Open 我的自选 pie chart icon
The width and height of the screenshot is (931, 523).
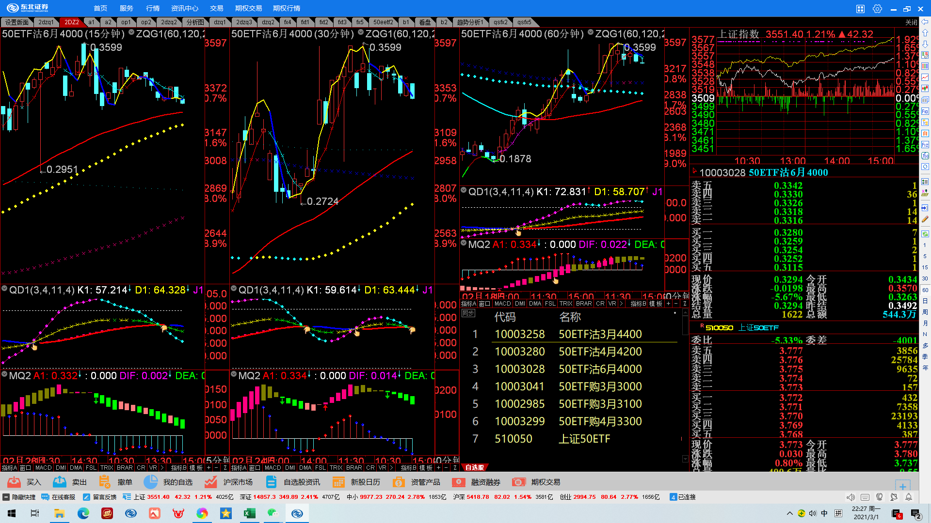click(151, 482)
